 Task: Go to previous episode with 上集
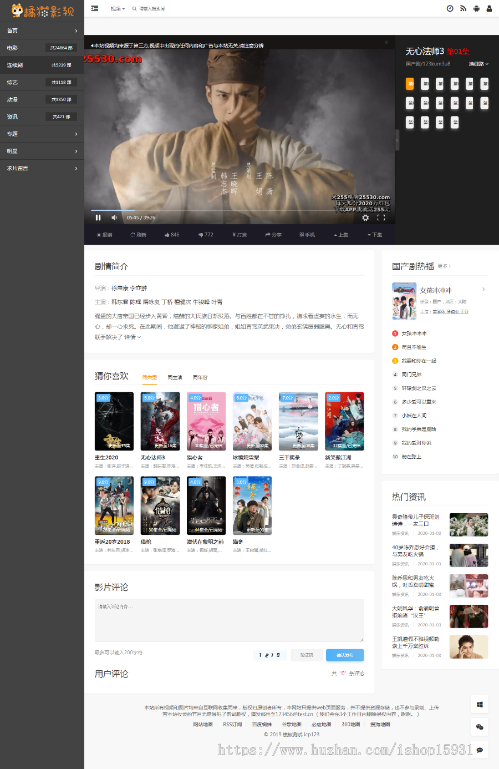[x=341, y=235]
